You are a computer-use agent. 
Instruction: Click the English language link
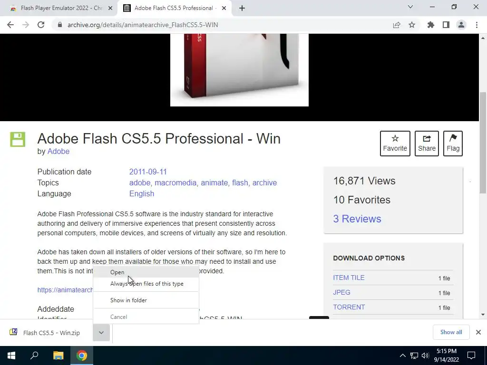click(x=142, y=194)
